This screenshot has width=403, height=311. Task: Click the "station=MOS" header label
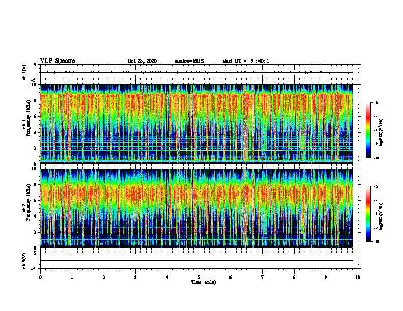point(189,61)
